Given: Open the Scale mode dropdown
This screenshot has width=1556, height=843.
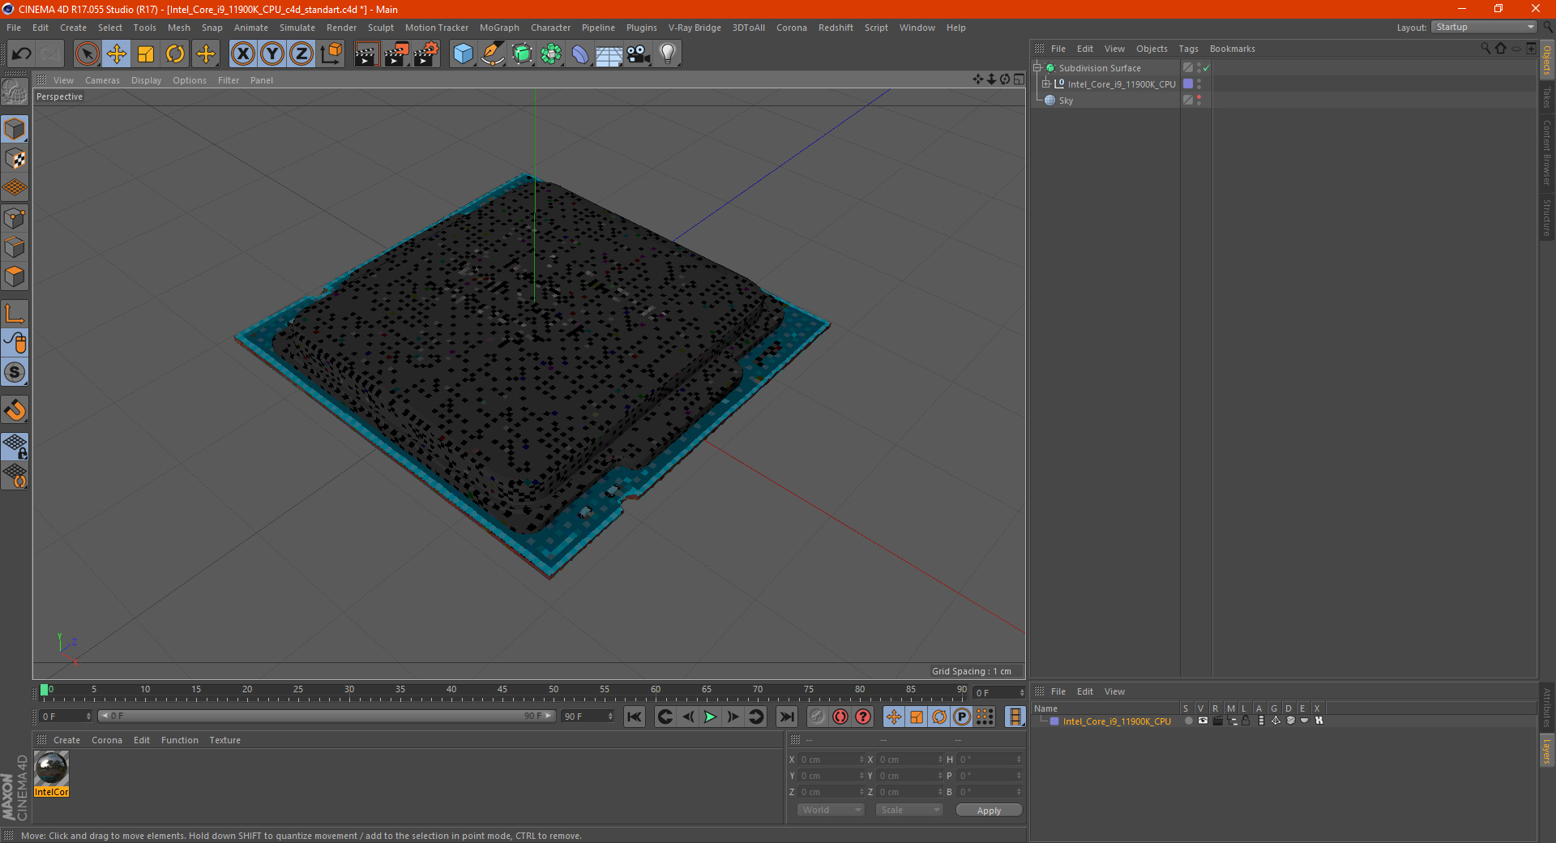Looking at the screenshot, I should (909, 810).
